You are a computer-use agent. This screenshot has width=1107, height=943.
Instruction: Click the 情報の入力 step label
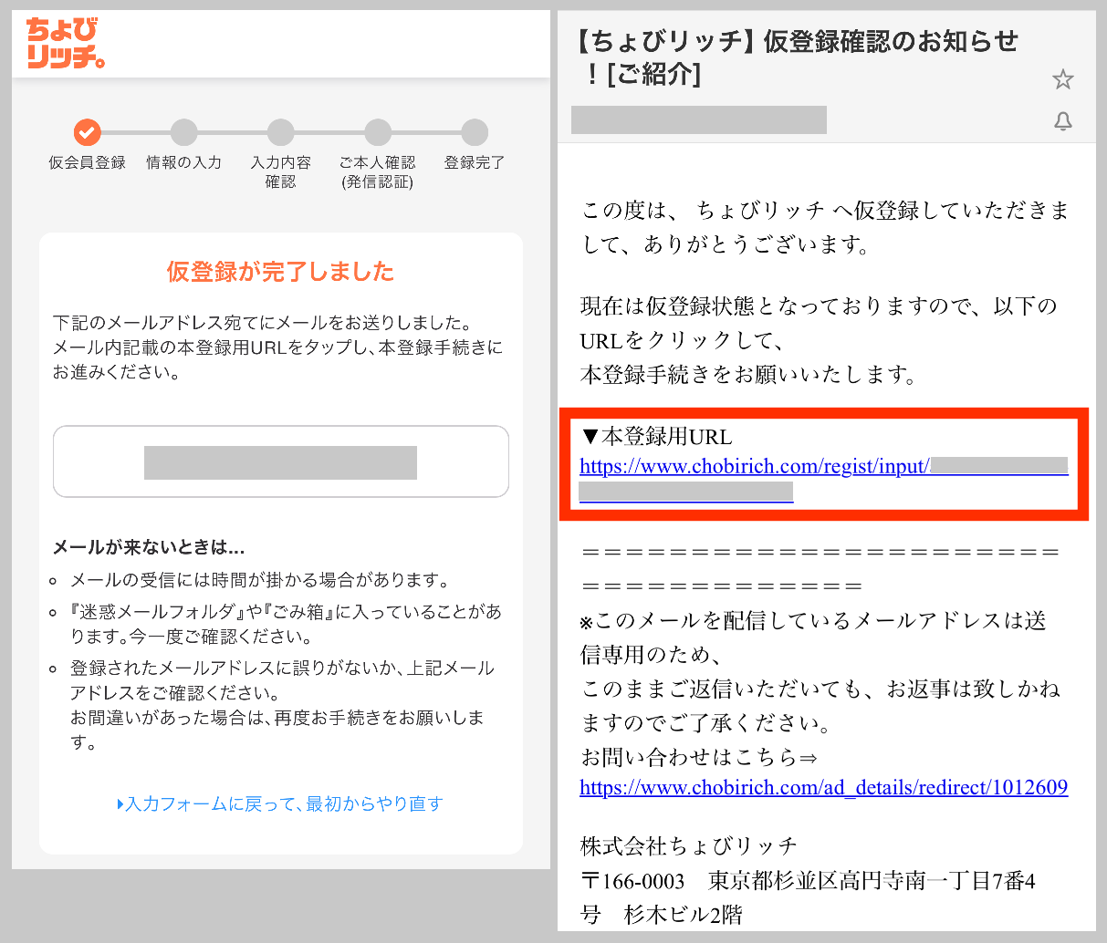tap(183, 162)
